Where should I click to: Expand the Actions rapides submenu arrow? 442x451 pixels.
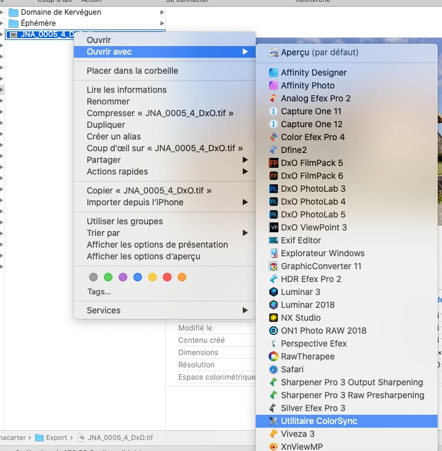[245, 171]
